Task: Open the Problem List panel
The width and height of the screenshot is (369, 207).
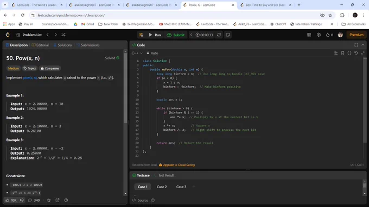Action: (29, 35)
